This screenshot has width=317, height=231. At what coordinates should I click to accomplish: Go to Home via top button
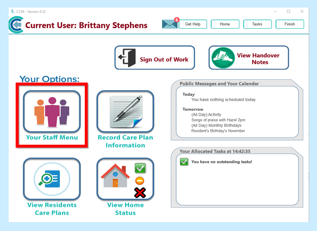coord(225,24)
